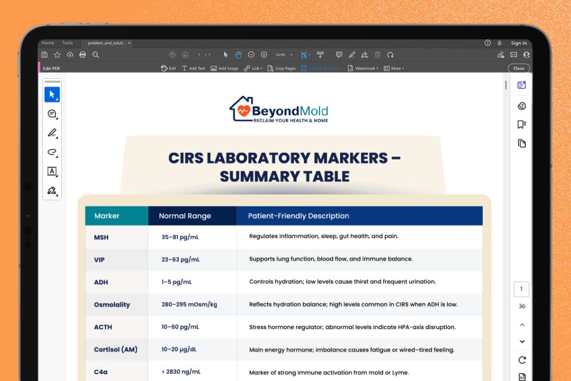This screenshot has height=381, width=571.
Task: Click the Print icon
Action: [x=83, y=55]
